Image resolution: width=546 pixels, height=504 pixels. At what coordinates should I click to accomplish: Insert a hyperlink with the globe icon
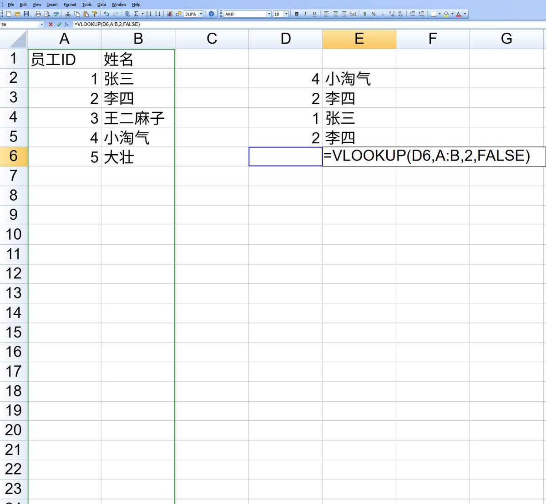(x=127, y=14)
